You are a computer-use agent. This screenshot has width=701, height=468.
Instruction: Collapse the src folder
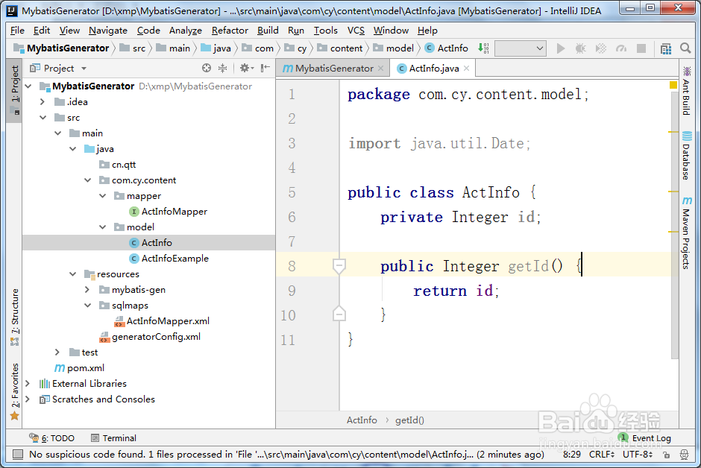(43, 118)
